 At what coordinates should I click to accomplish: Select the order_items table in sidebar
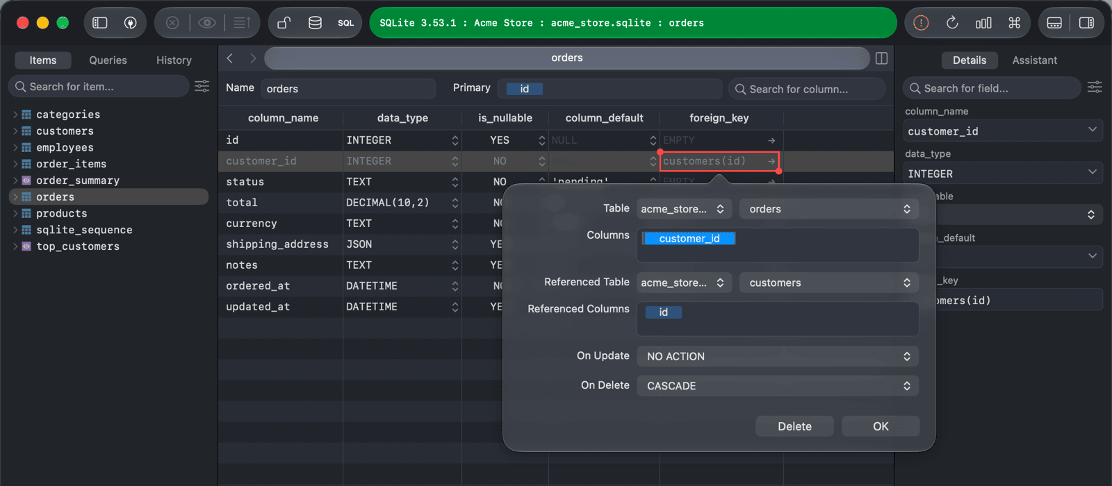[108, 164]
